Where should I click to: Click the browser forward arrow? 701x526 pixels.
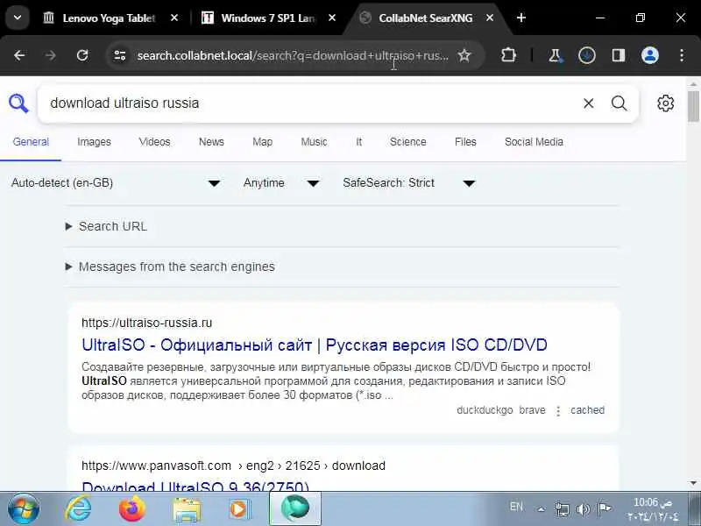(x=51, y=55)
